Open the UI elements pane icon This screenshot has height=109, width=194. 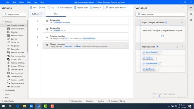pyautogui.click(x=191, y=14)
